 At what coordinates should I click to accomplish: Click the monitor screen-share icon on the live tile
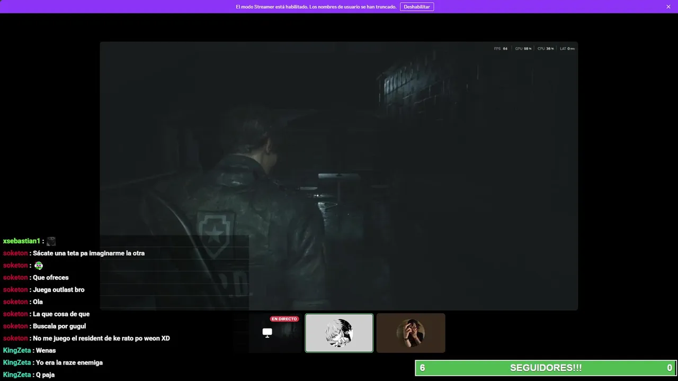(x=267, y=332)
